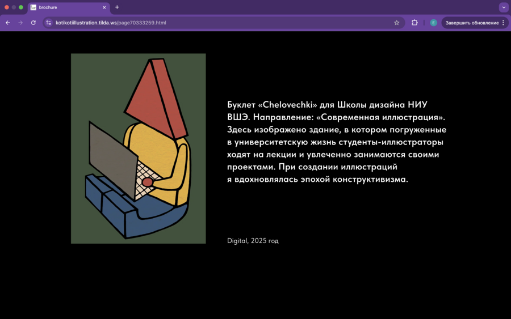The width and height of the screenshot is (511, 319).
Task: Bookmark this page with the star icon
Action: pyautogui.click(x=397, y=23)
